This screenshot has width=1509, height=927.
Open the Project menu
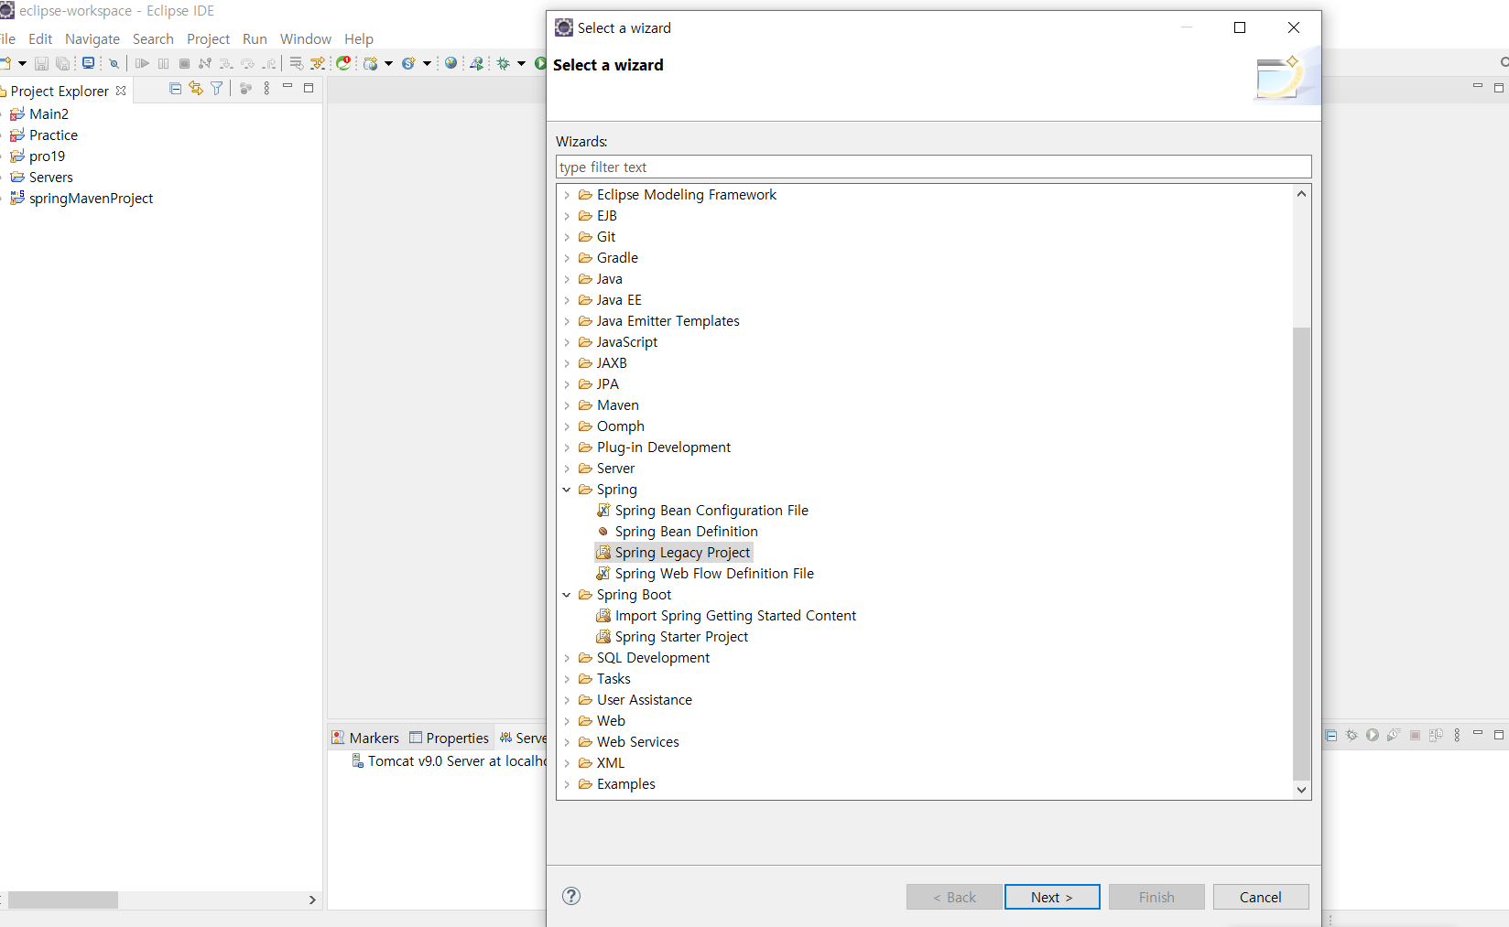pos(208,38)
